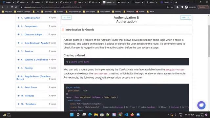
Task: Switch to the render browser tab
Action: tap(8, 2)
